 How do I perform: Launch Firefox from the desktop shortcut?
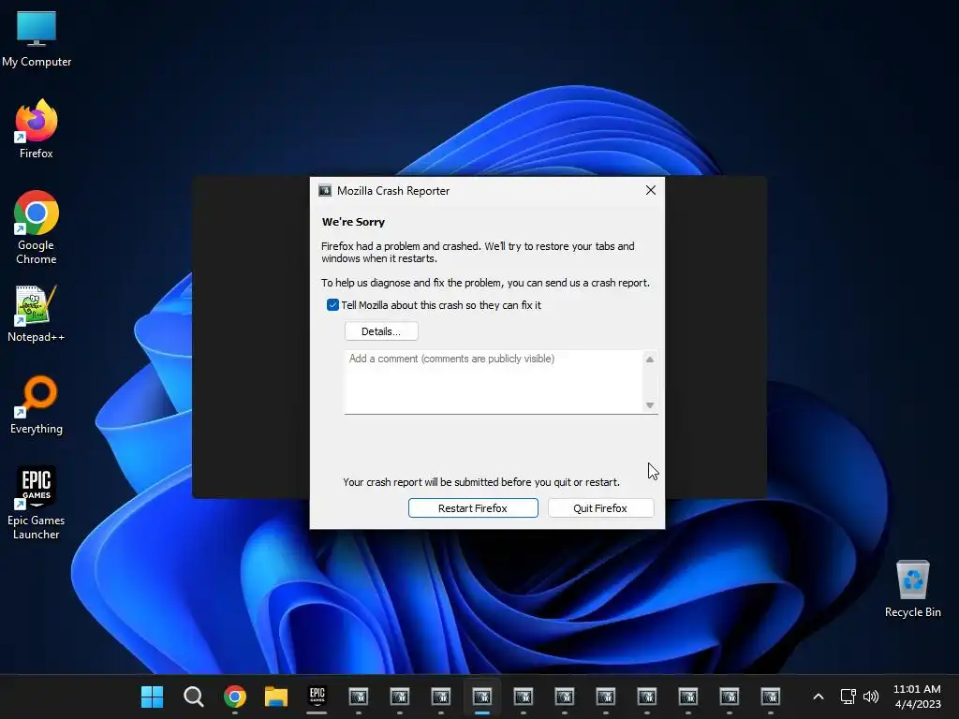pyautogui.click(x=37, y=129)
